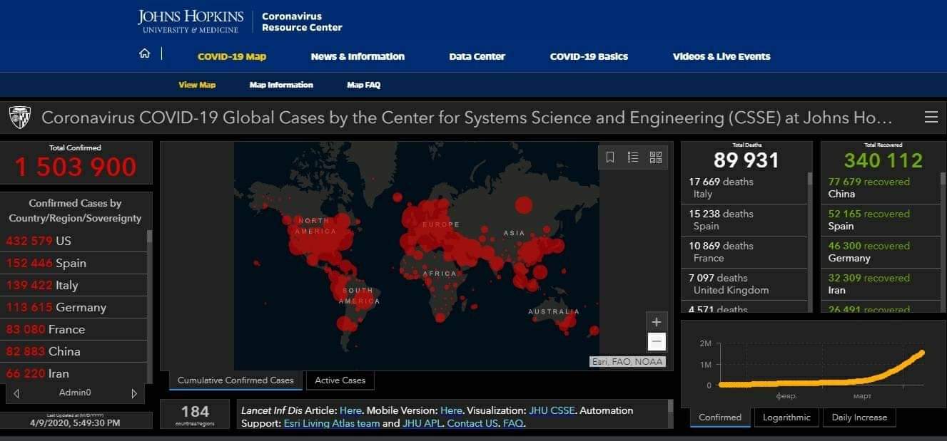Screen dimensions: 947x441
Task: Switch map to Active Cases
Action: click(340, 380)
